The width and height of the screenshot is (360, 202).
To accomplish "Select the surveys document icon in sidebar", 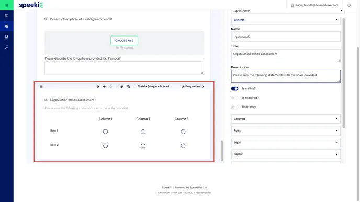I will (7, 26).
